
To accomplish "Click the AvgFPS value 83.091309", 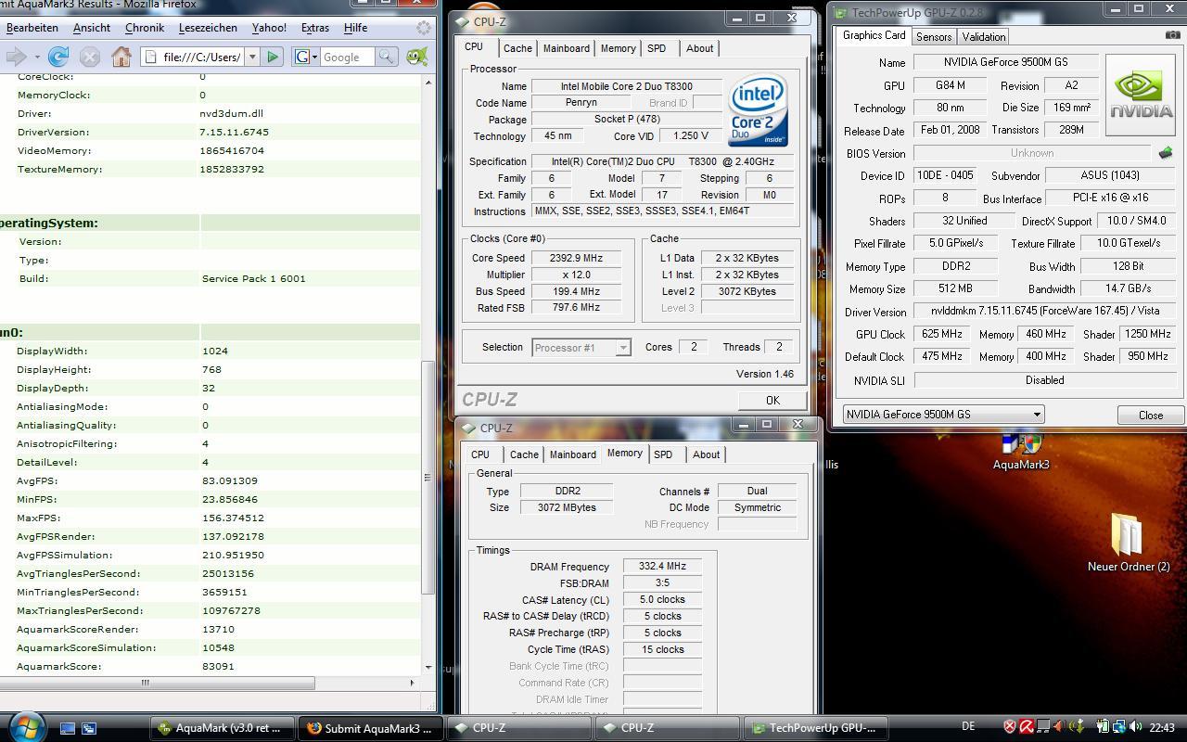I will pos(230,480).
